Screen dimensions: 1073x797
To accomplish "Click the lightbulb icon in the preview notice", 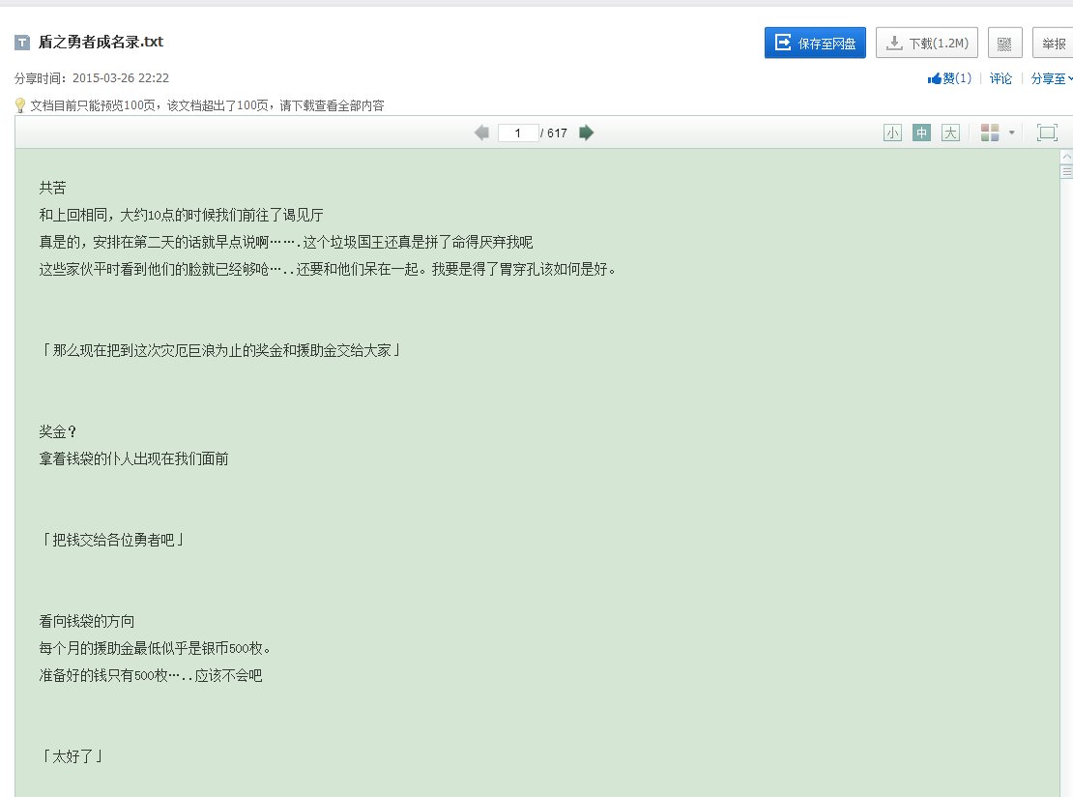I will tap(18, 104).
